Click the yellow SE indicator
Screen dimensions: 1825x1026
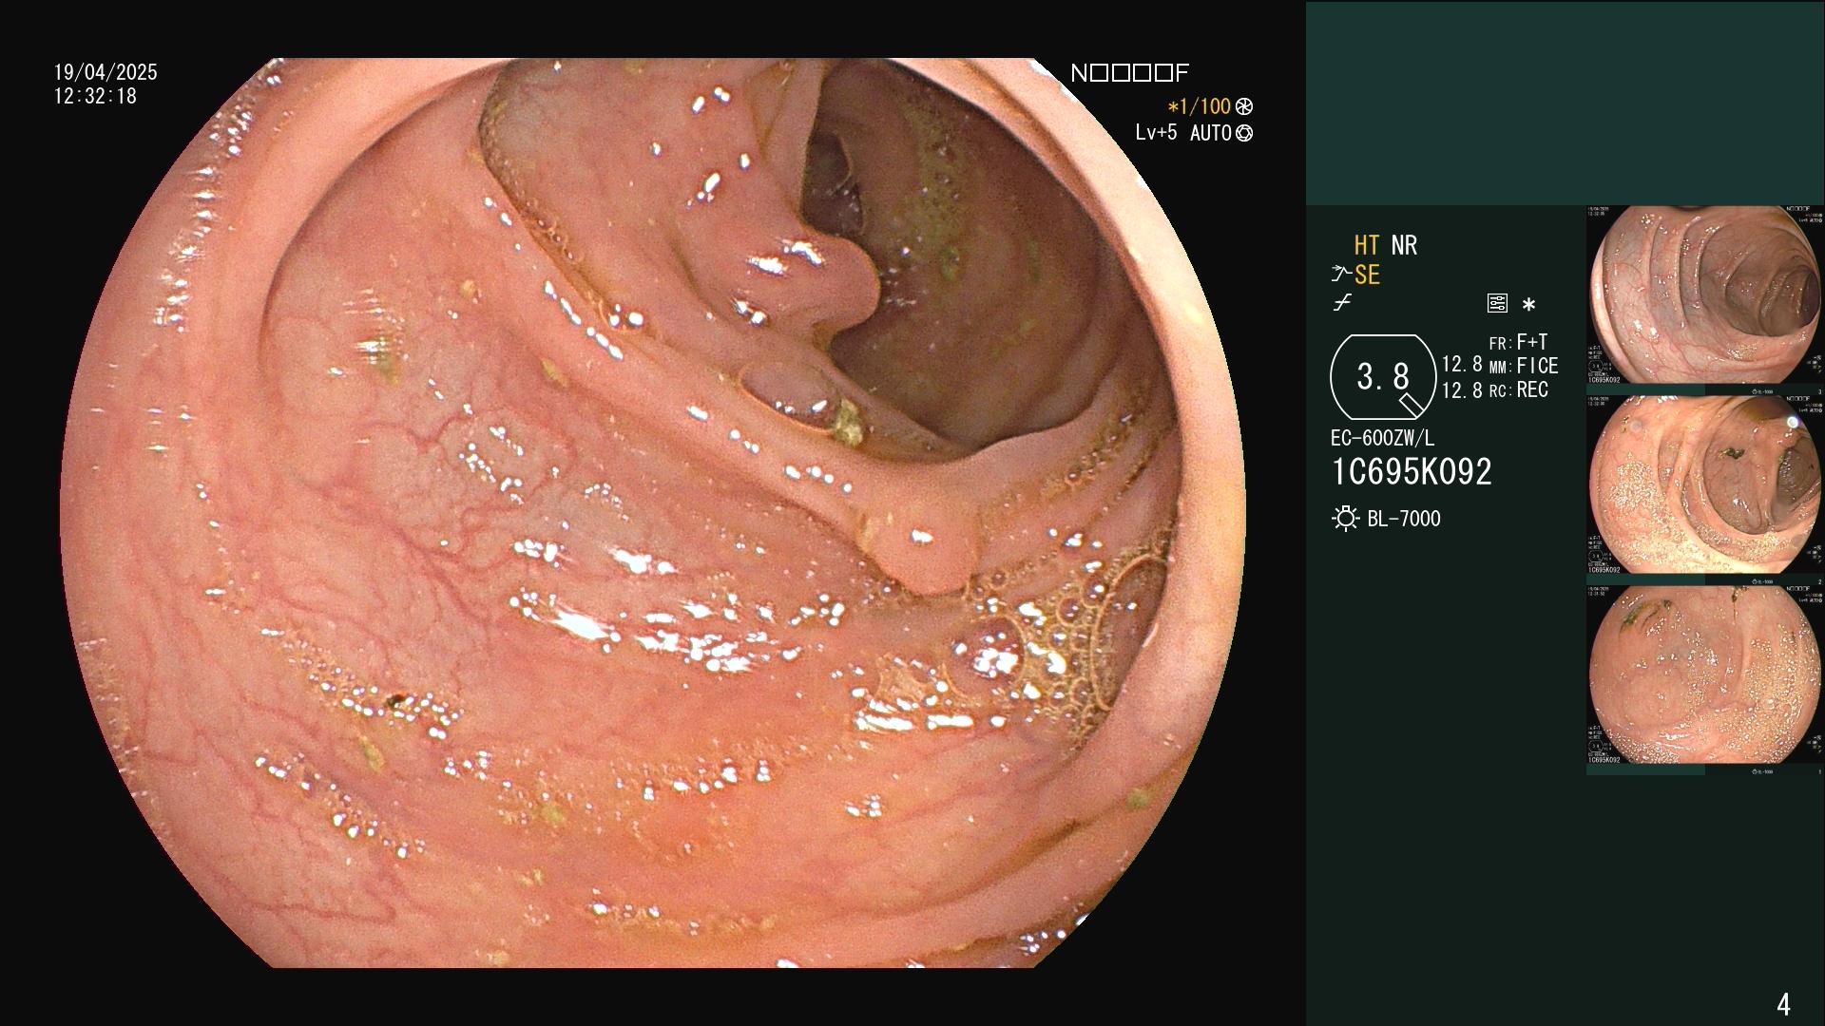[1367, 275]
